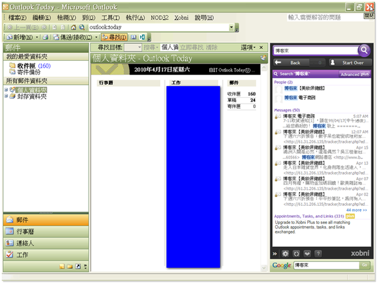377x283 pixels.
Task: Close the find bar with X
Action: tap(261, 48)
